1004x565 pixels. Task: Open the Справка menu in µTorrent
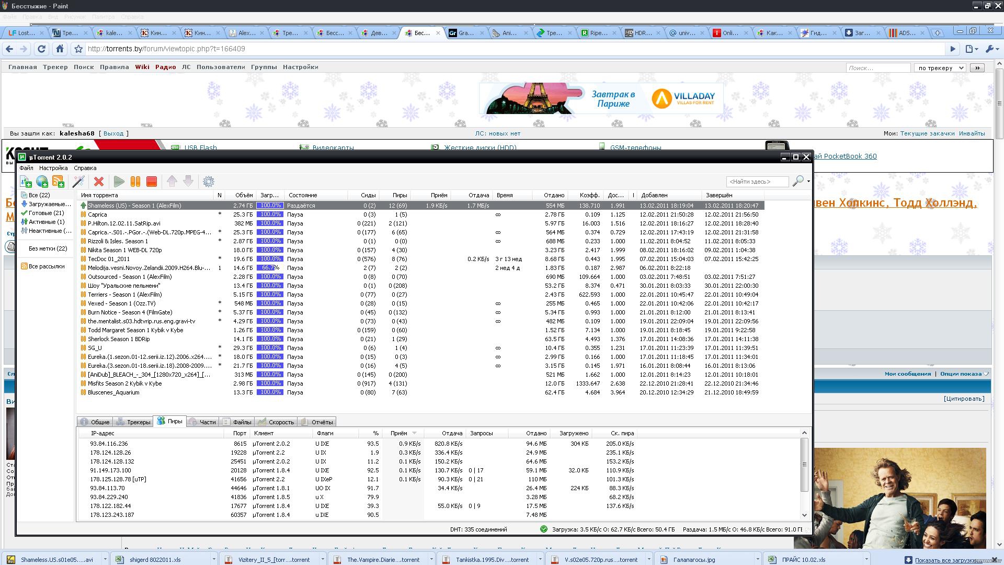(85, 168)
